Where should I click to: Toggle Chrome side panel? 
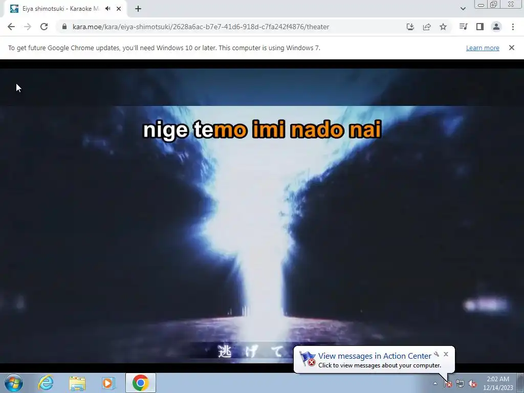click(x=480, y=27)
